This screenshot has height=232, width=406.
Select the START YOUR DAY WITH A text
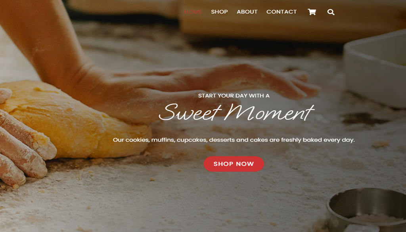tap(234, 96)
